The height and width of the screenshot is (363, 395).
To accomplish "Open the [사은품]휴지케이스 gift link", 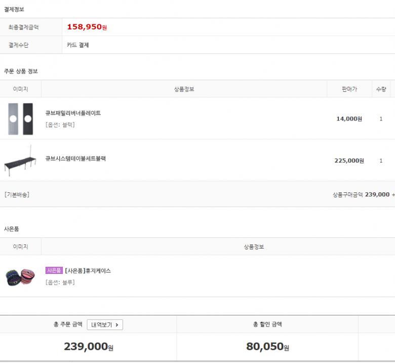I will 88,271.
